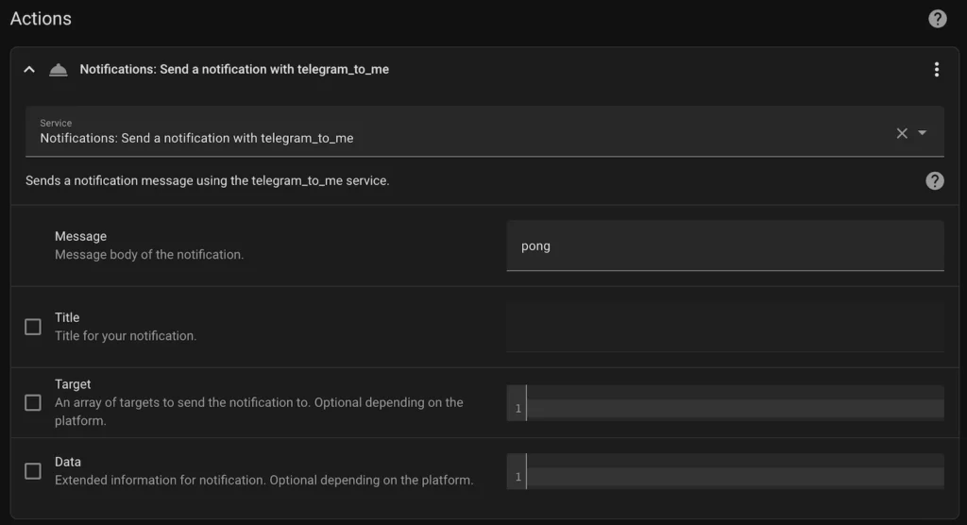Focus the Target YAML code editor

[734, 402]
